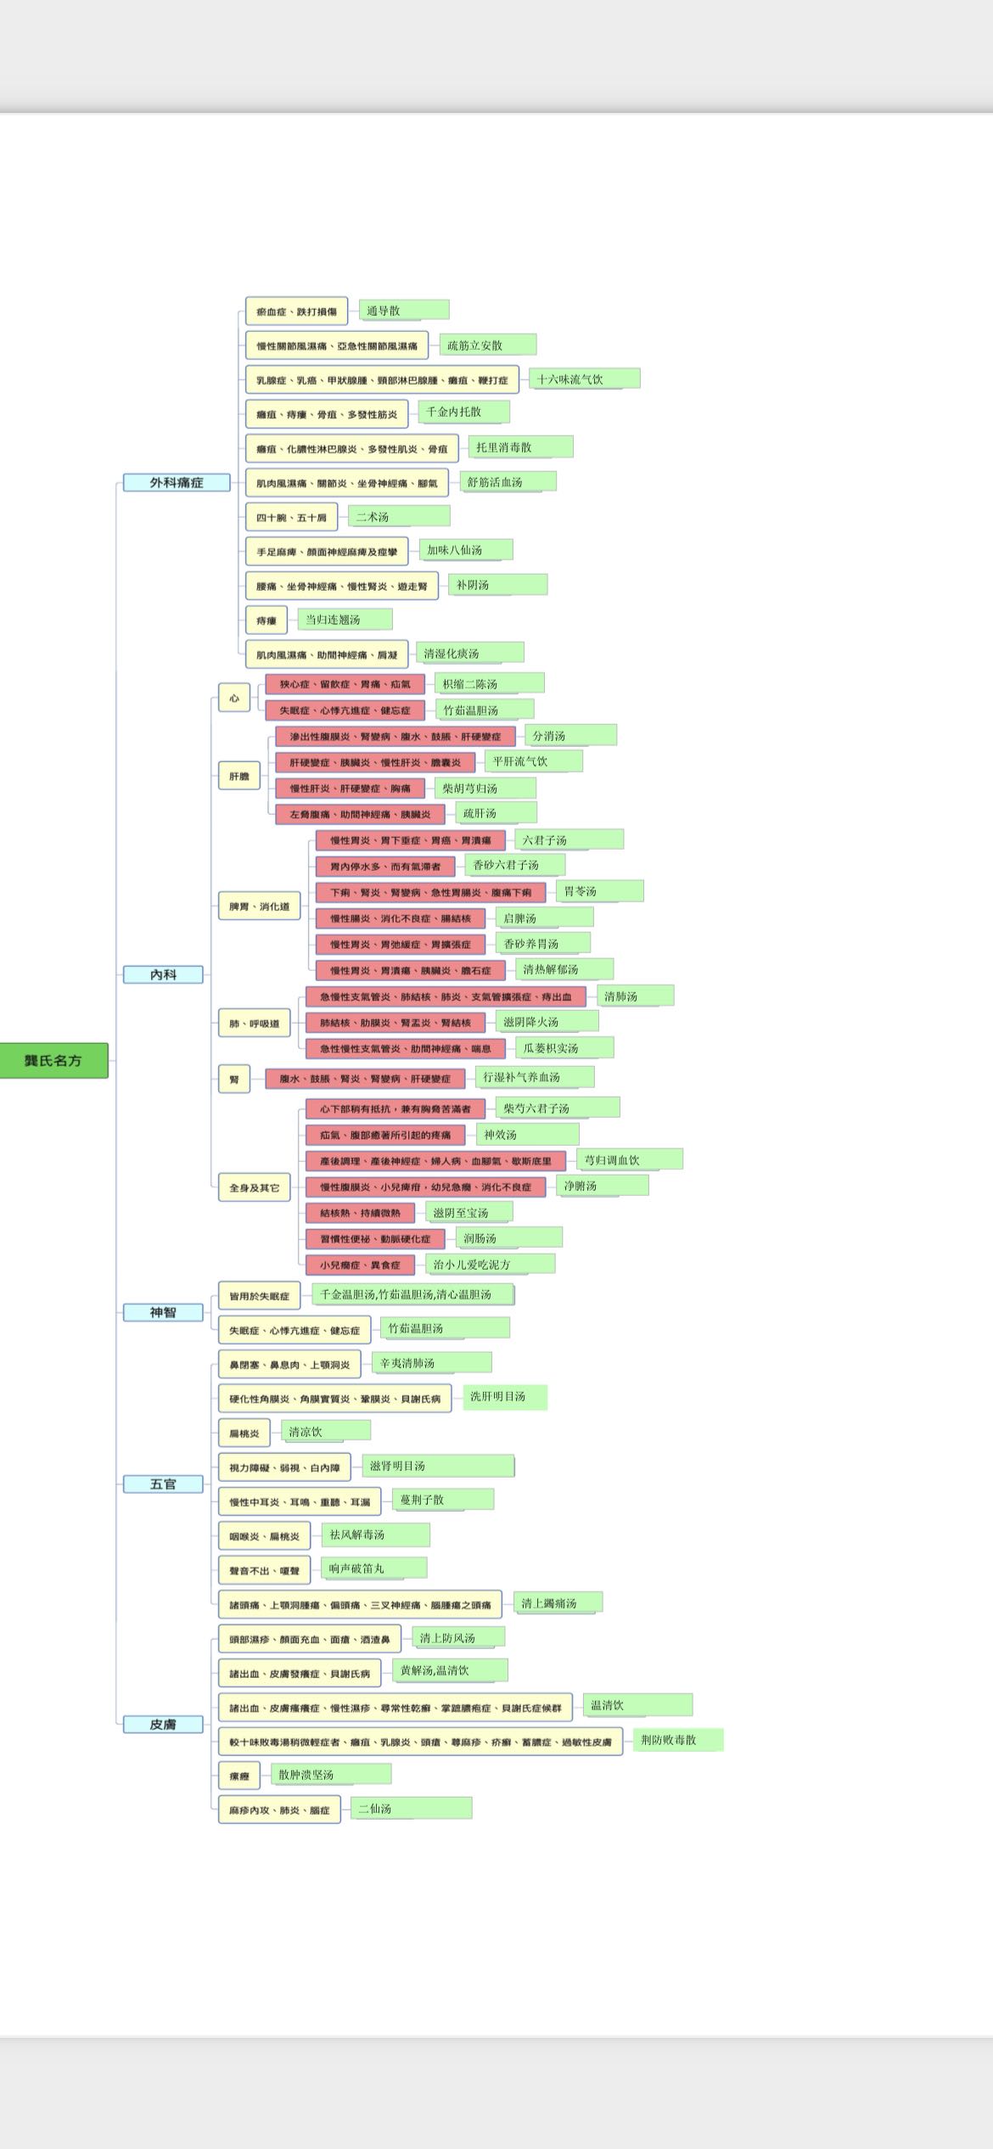Viewport: 993px width, 2149px height.
Task: Click the 狭心症、留飲症、胃痛、疝氣 node
Action: point(345,684)
